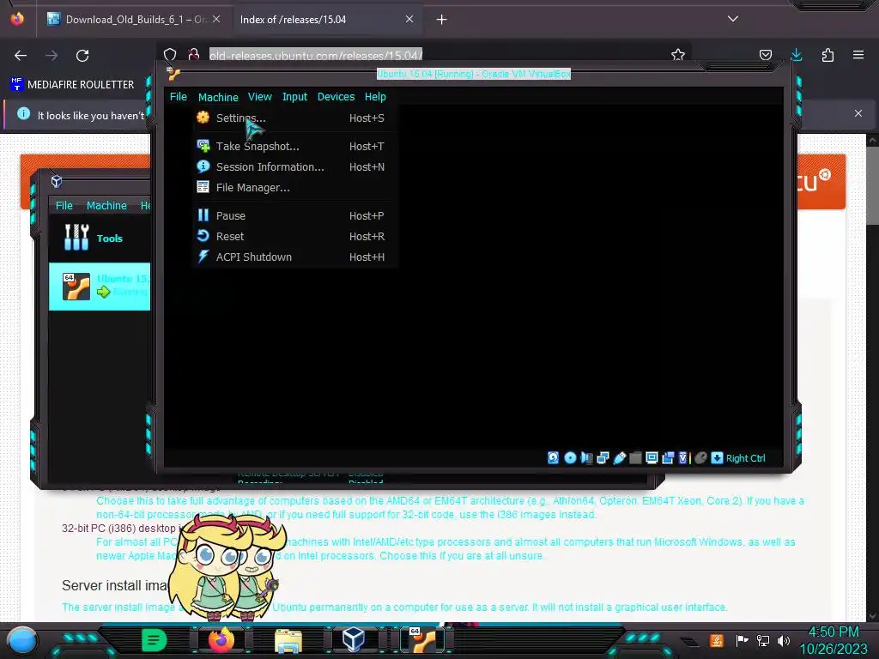This screenshot has height=659, width=879.
Task: Open a new browser tab
Action: coord(442,20)
